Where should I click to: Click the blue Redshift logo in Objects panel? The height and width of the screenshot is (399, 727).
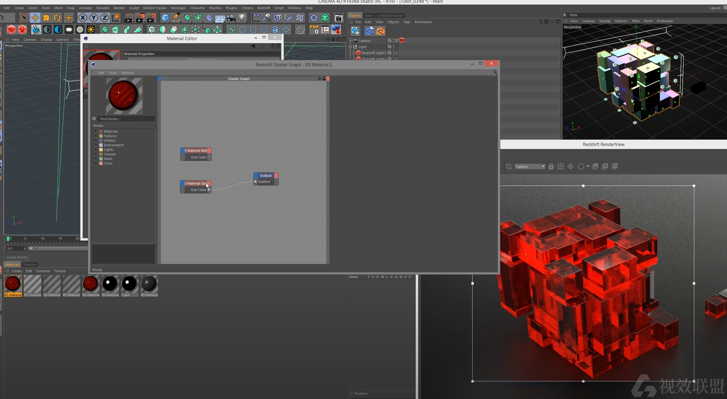[369, 31]
